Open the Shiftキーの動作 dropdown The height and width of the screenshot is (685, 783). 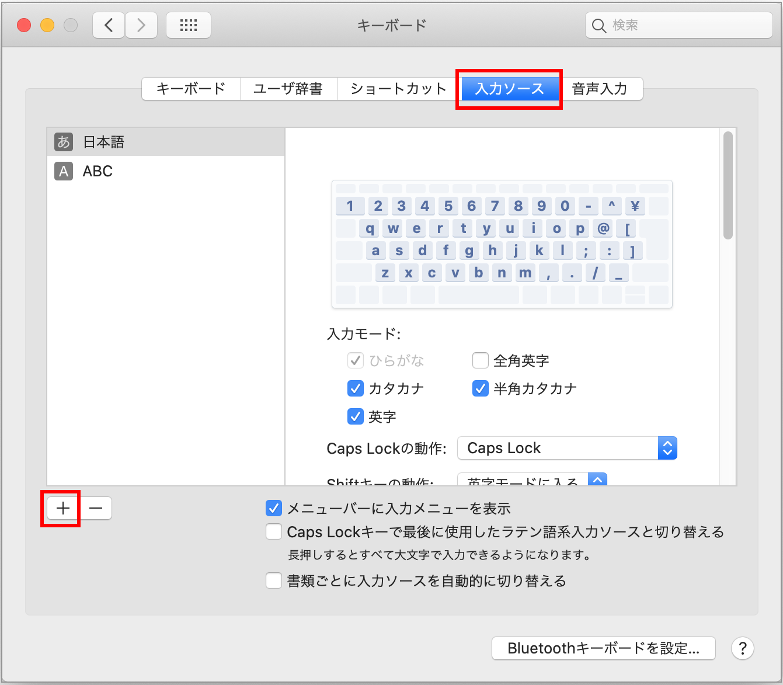pyautogui.click(x=532, y=479)
